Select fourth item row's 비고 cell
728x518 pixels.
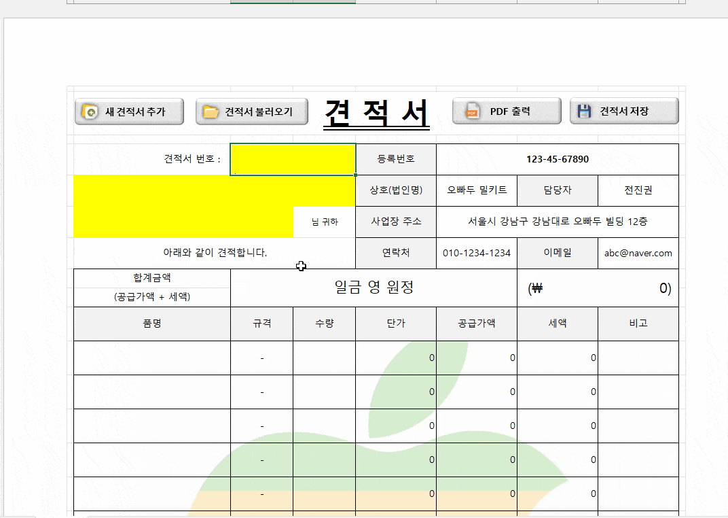click(638, 460)
